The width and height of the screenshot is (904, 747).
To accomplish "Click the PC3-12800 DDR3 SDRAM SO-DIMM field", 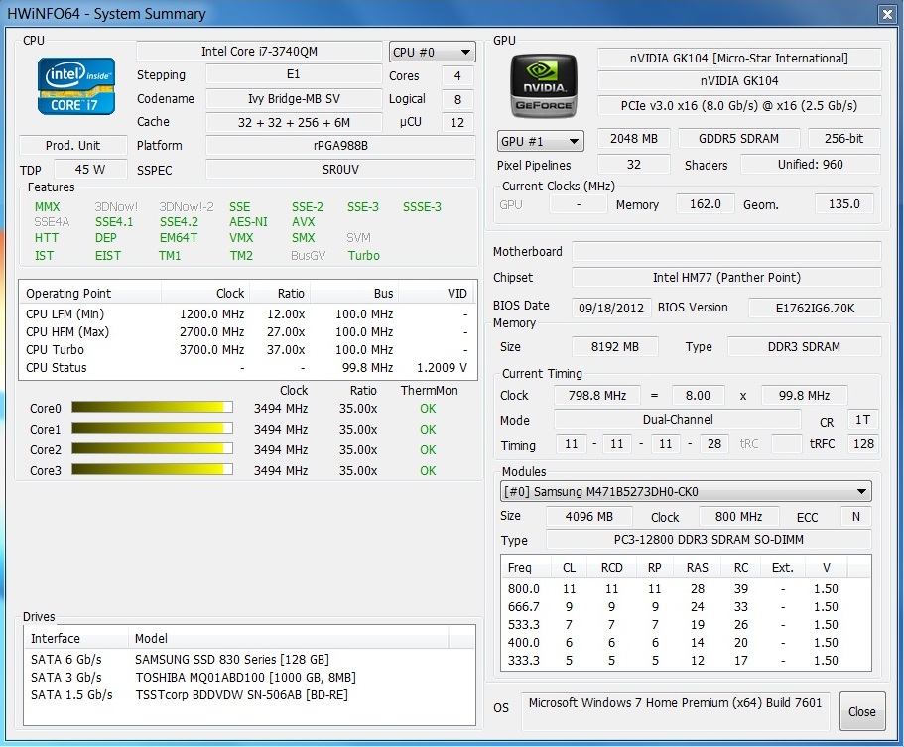I will coord(709,540).
